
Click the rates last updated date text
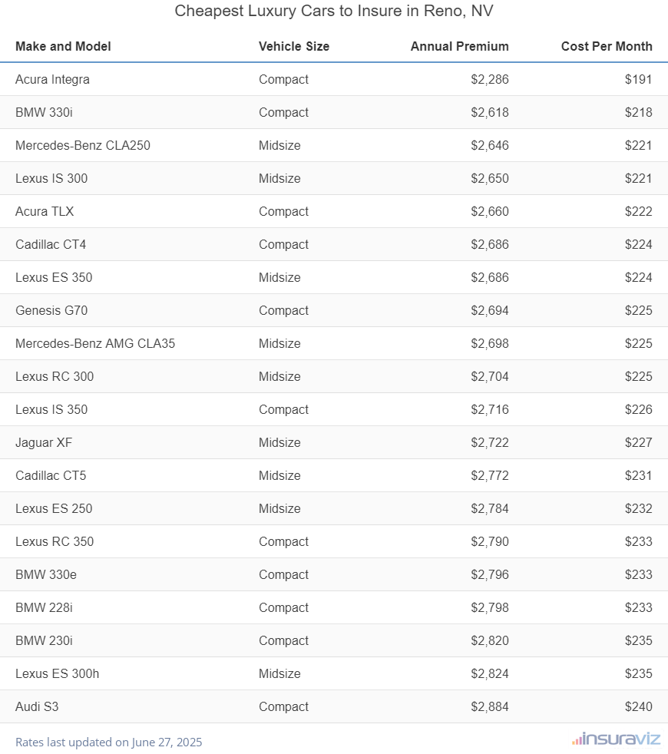click(x=109, y=742)
